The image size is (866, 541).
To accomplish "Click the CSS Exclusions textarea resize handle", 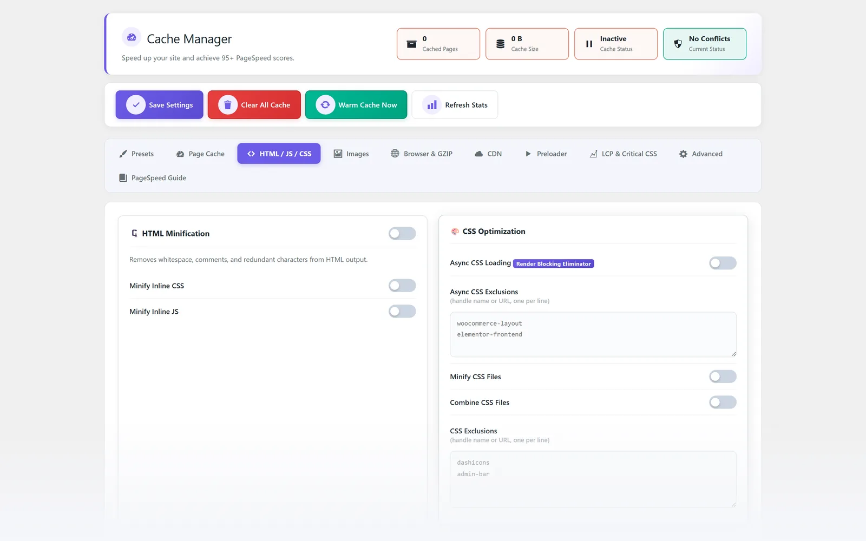I will click(x=733, y=504).
